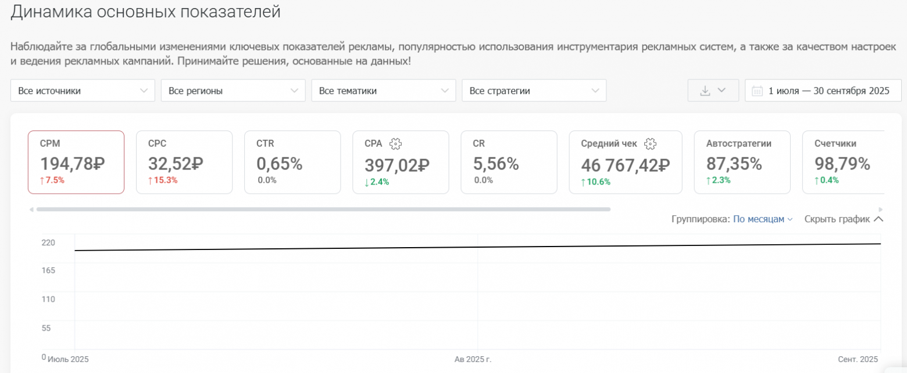Expand the download options chevron
907x373 pixels.
click(x=722, y=90)
